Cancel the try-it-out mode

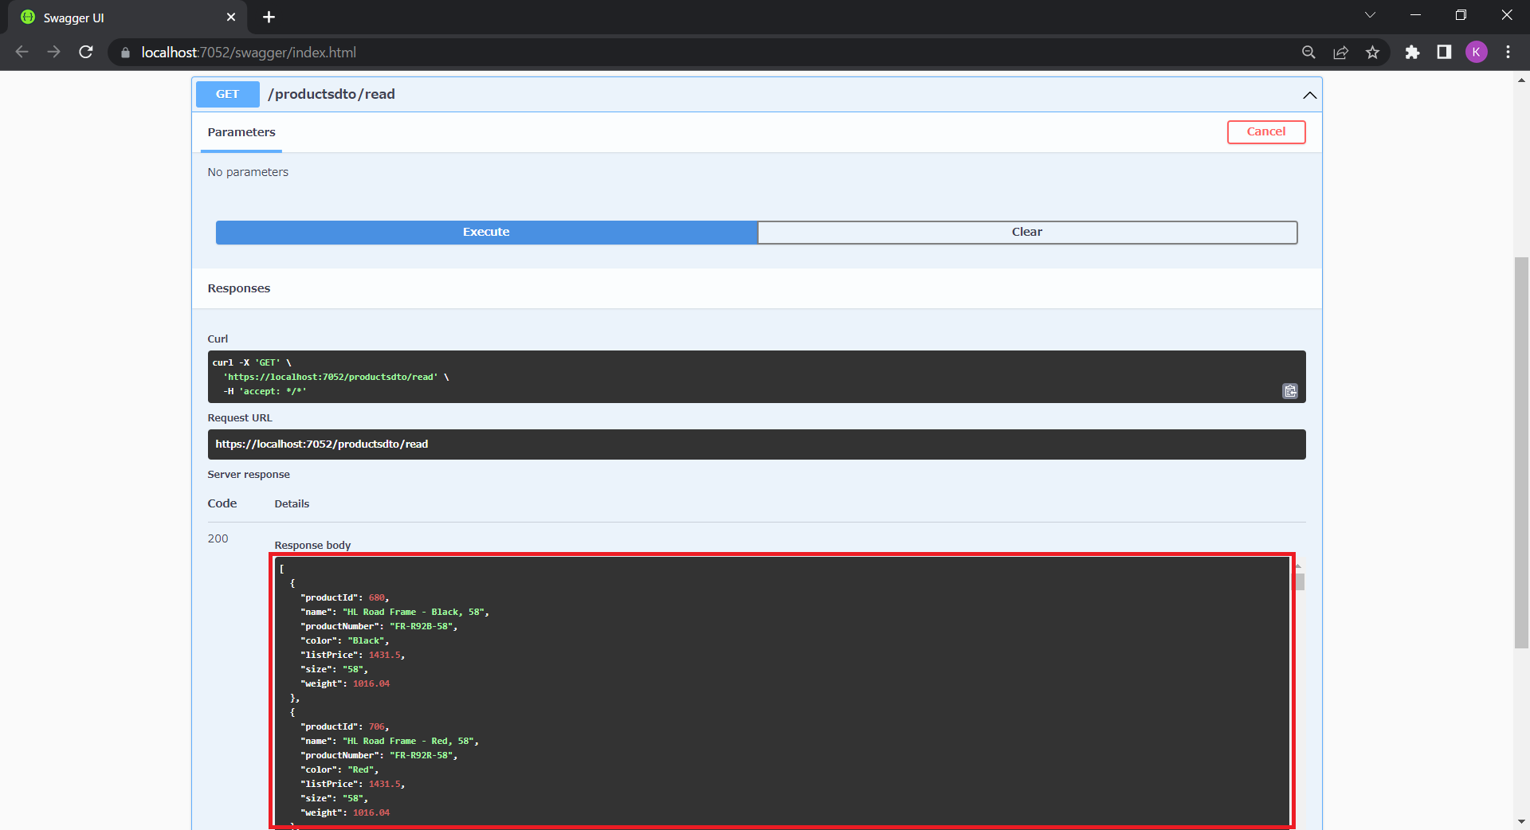(x=1266, y=131)
